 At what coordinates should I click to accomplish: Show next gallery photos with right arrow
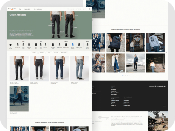click(x=166, y=53)
